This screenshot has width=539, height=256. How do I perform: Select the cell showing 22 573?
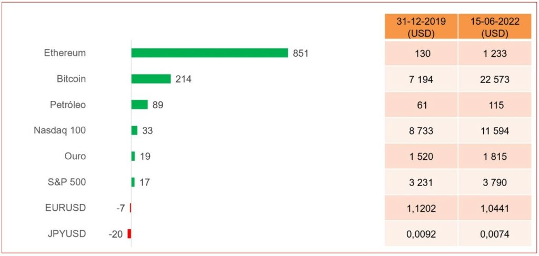click(494, 79)
